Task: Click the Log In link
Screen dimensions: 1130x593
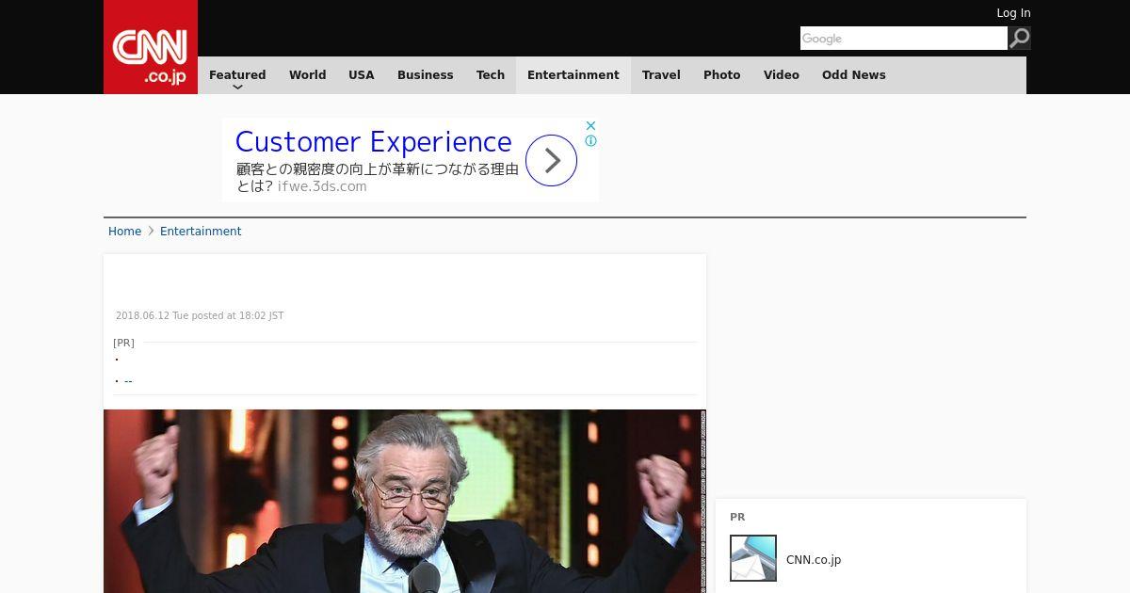Action: pyautogui.click(x=1013, y=13)
